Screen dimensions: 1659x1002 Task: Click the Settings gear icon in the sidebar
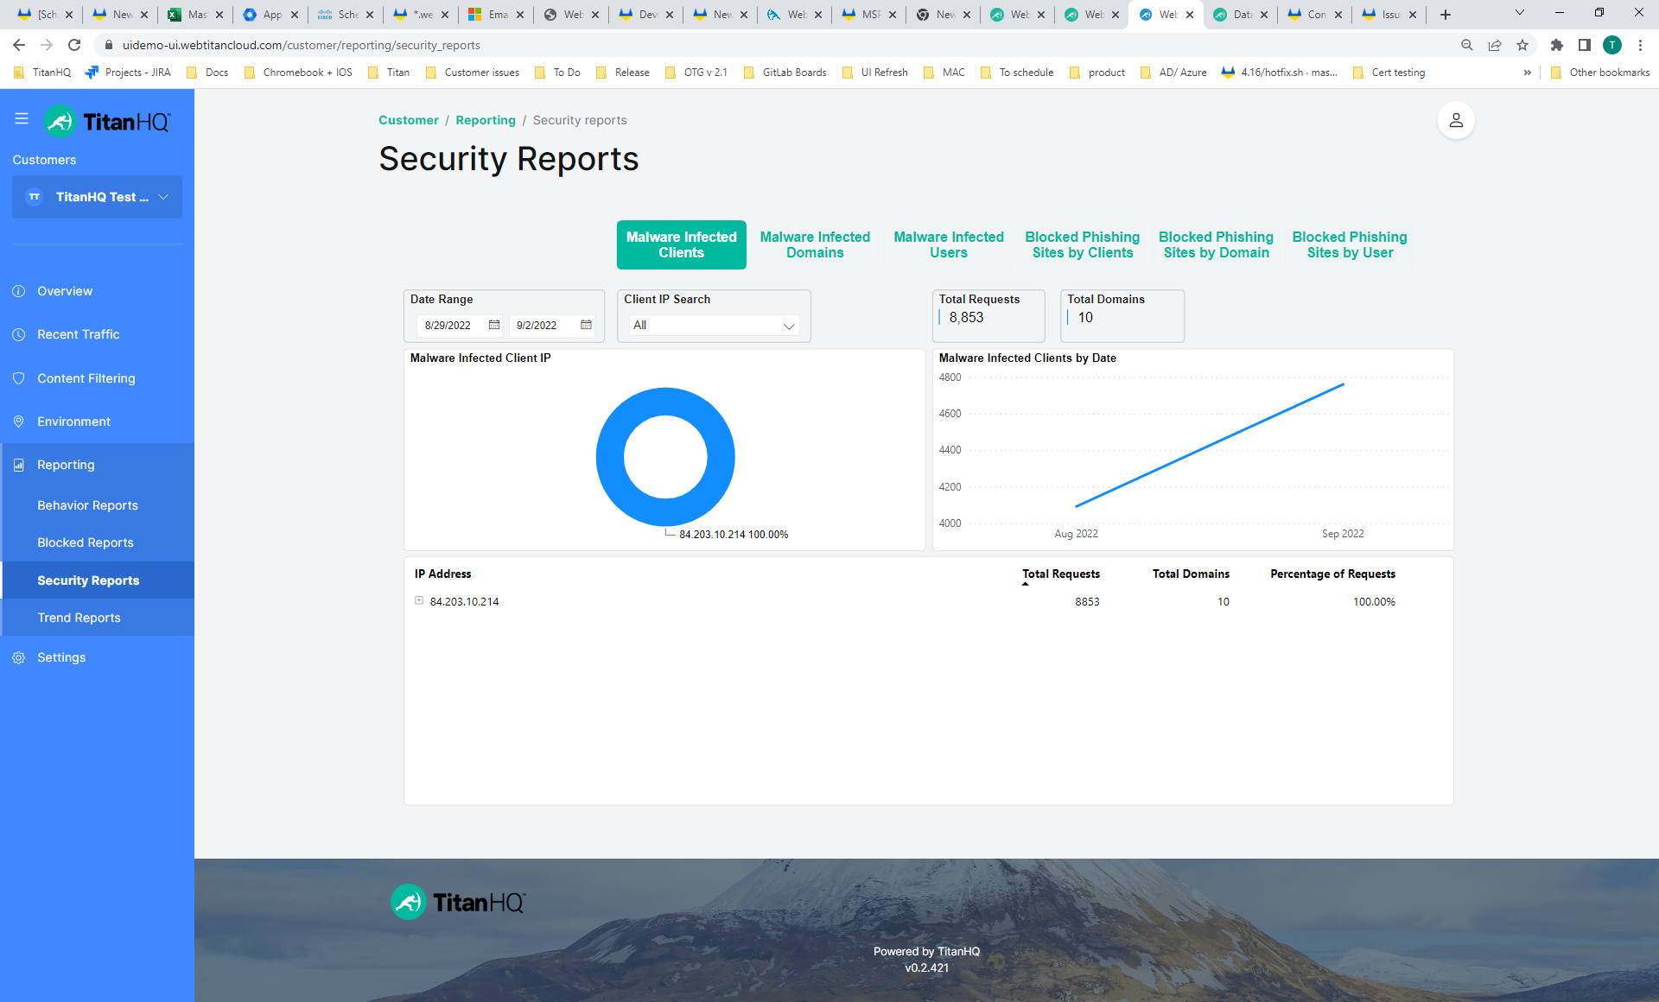(19, 657)
